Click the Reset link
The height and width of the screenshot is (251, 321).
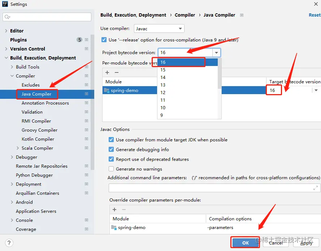[x=315, y=15]
